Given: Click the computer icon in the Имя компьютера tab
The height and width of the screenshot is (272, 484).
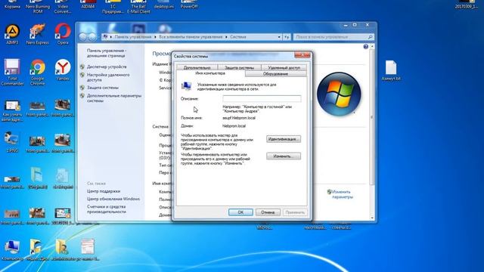Looking at the screenshot, I should [186, 86].
